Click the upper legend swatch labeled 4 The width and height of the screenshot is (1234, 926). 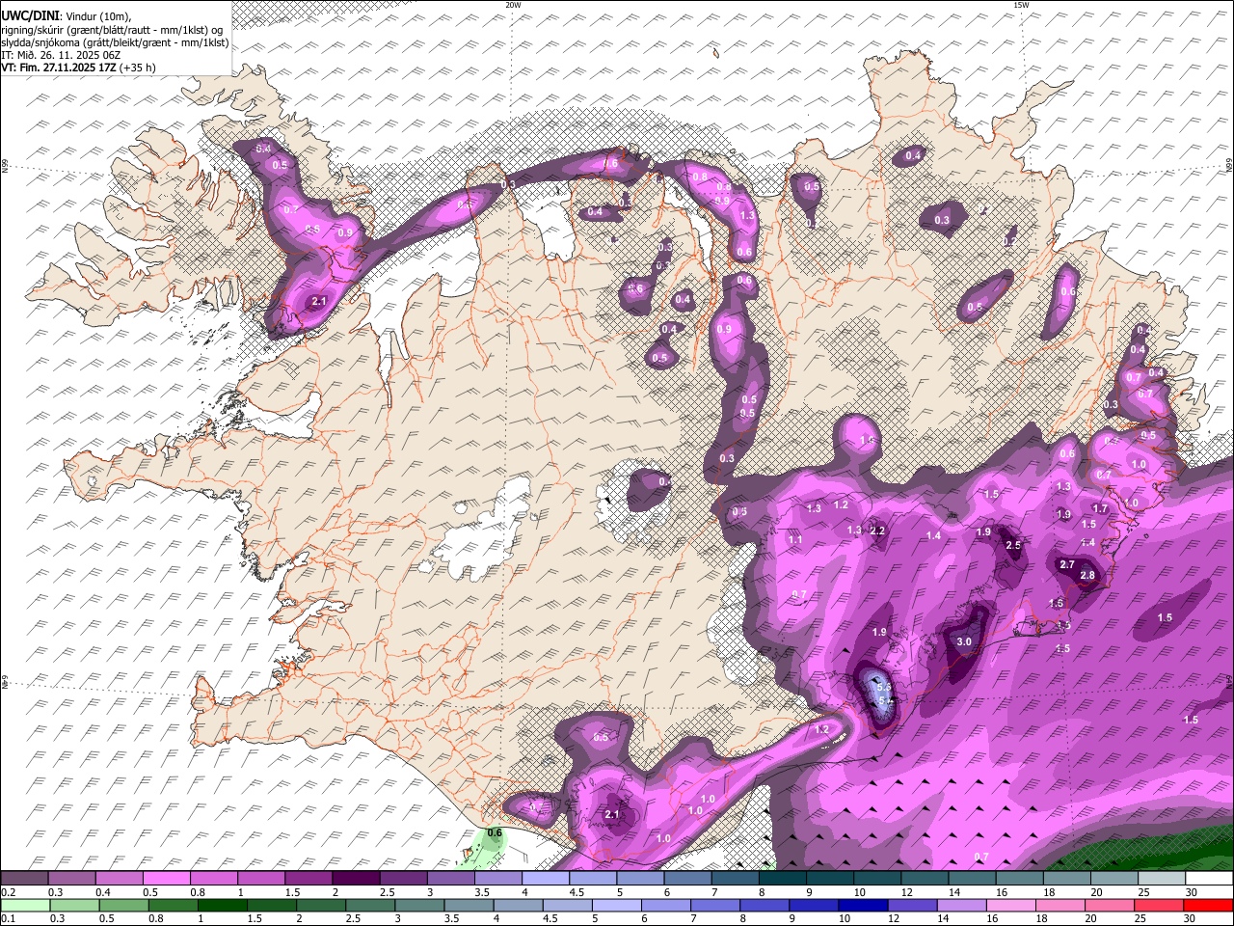click(x=546, y=879)
